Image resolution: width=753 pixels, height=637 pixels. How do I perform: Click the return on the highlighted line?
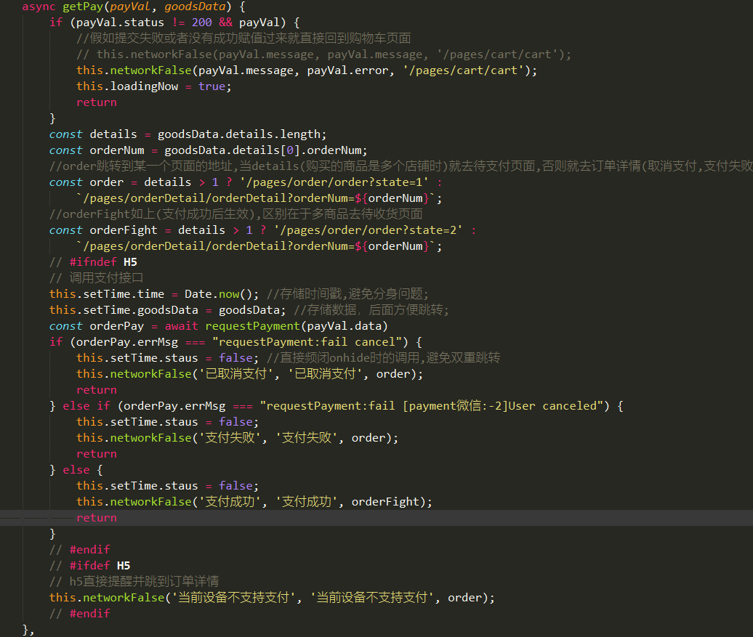97,518
